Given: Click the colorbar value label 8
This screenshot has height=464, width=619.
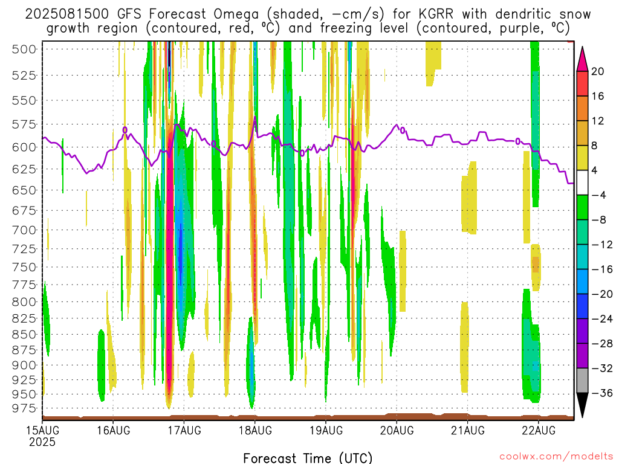Looking at the screenshot, I should pos(594,146).
